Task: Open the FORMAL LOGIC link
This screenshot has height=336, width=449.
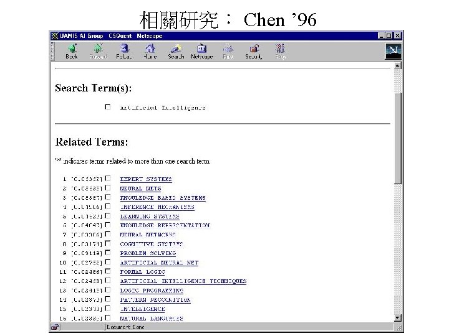Action: [143, 272]
